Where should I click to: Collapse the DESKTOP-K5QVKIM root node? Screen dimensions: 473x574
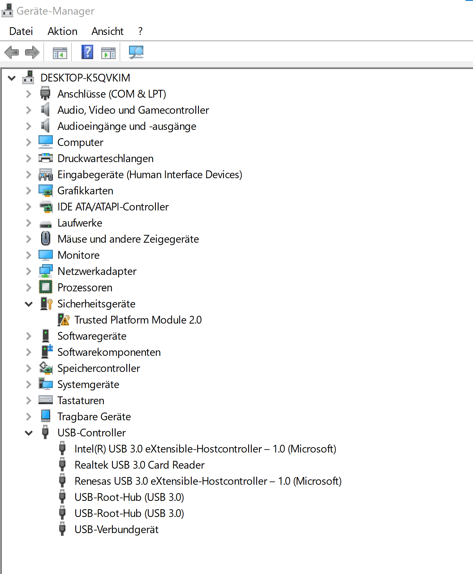[x=12, y=78]
